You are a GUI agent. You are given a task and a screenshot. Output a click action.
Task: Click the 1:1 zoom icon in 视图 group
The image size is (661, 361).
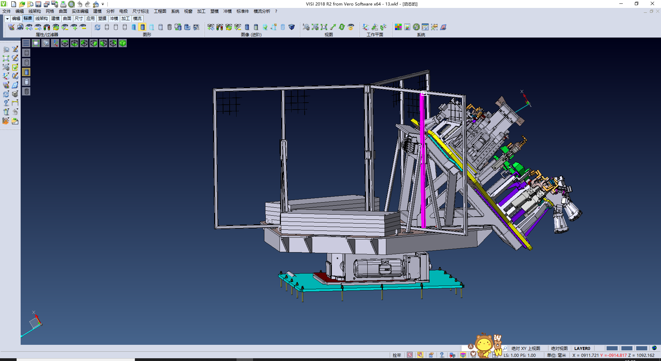[x=324, y=27]
